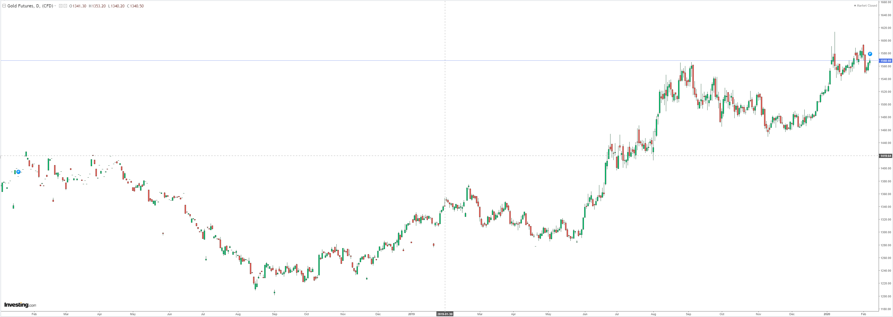Click the 1568.60 current price label
893x317 pixels.
pos(886,61)
